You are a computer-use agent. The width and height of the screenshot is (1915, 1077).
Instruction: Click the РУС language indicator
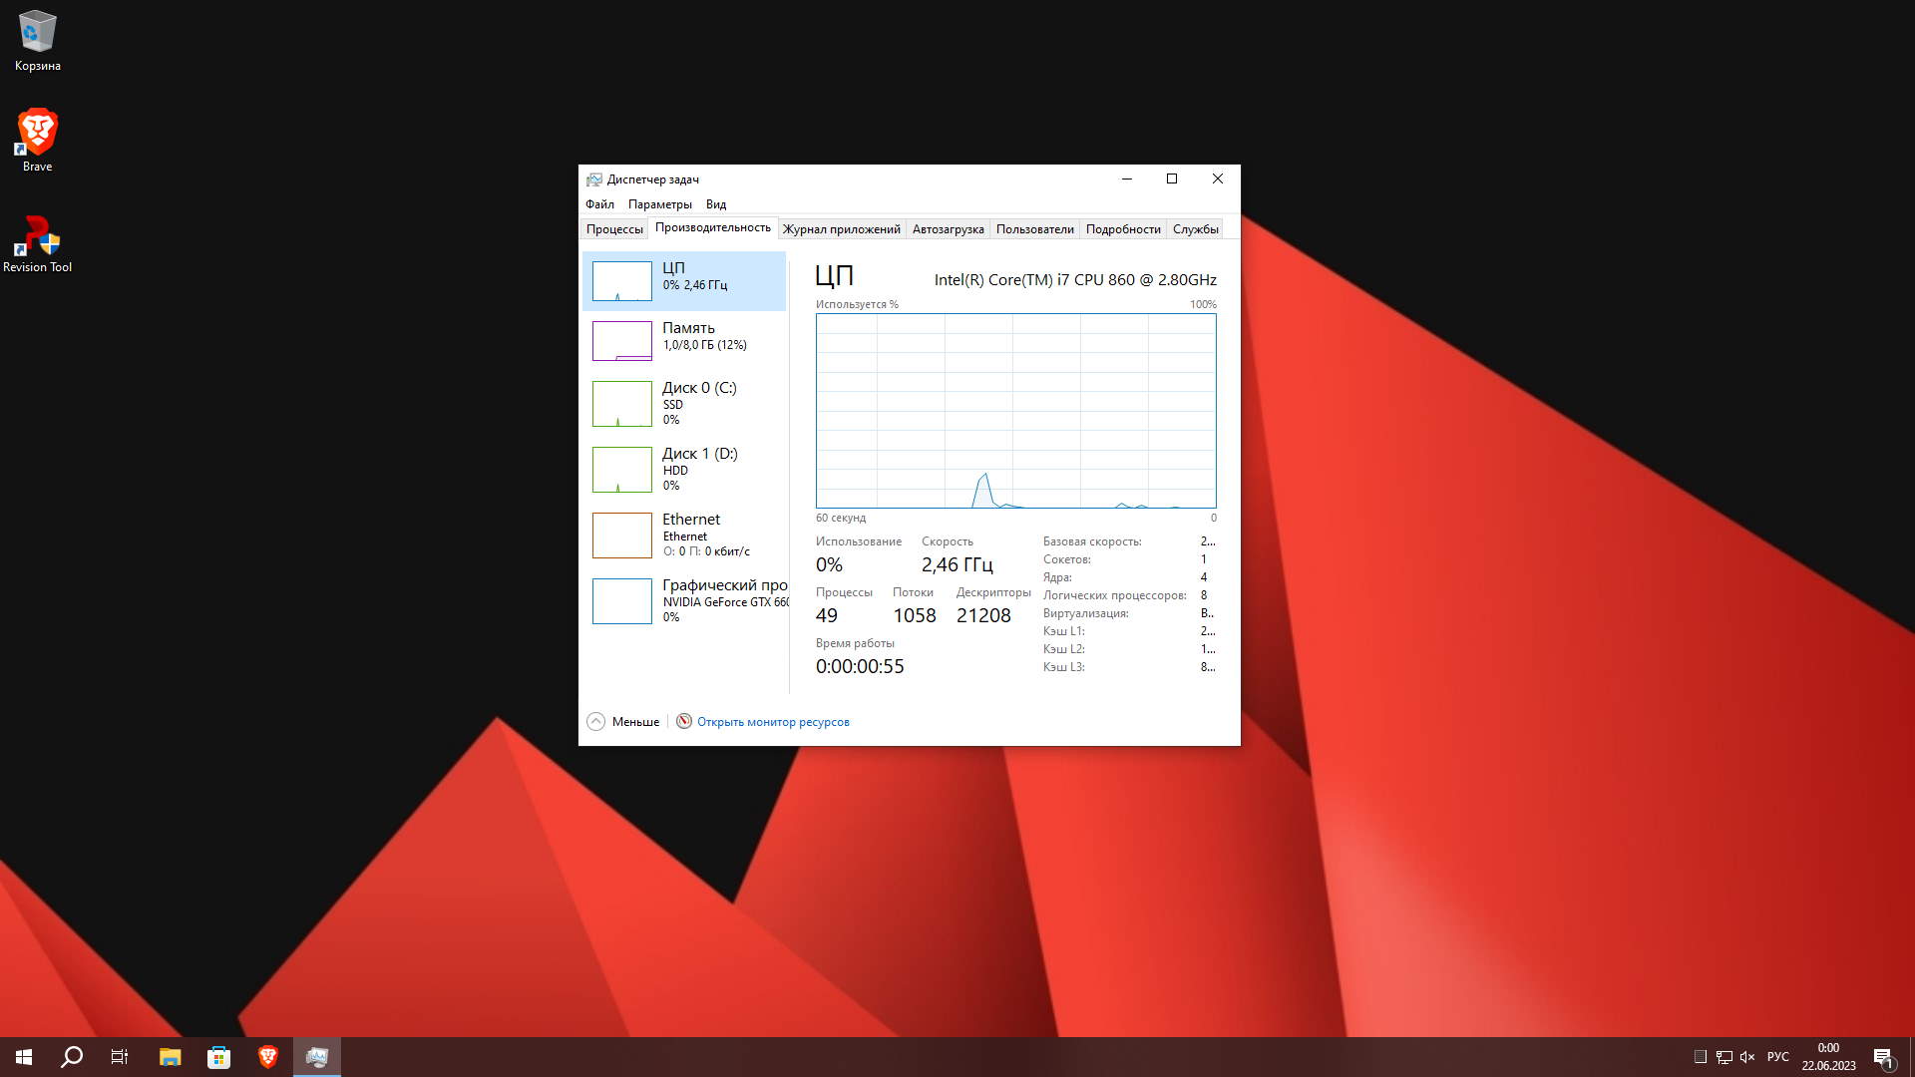pyautogui.click(x=1777, y=1057)
